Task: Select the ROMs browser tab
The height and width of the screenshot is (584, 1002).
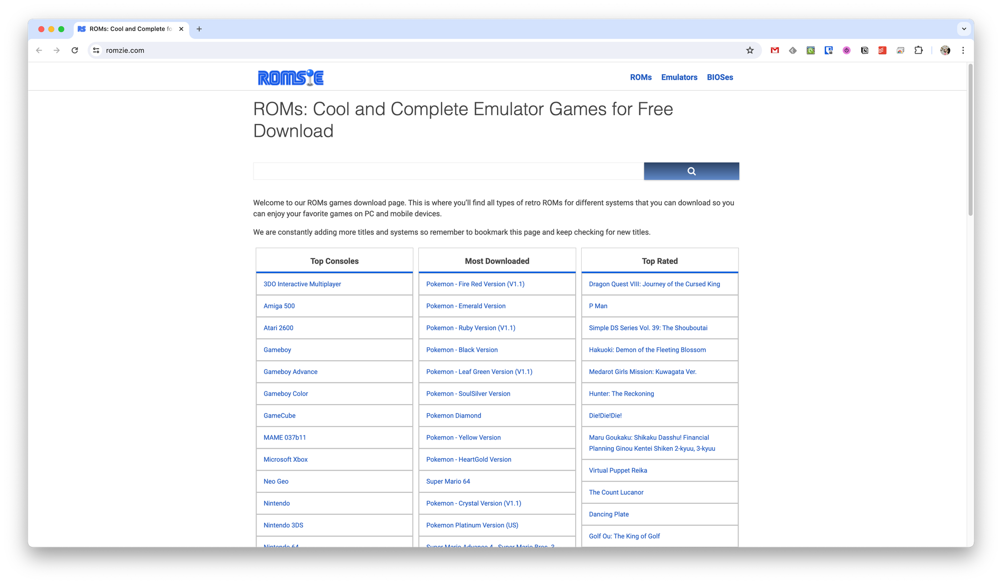Action: point(130,29)
